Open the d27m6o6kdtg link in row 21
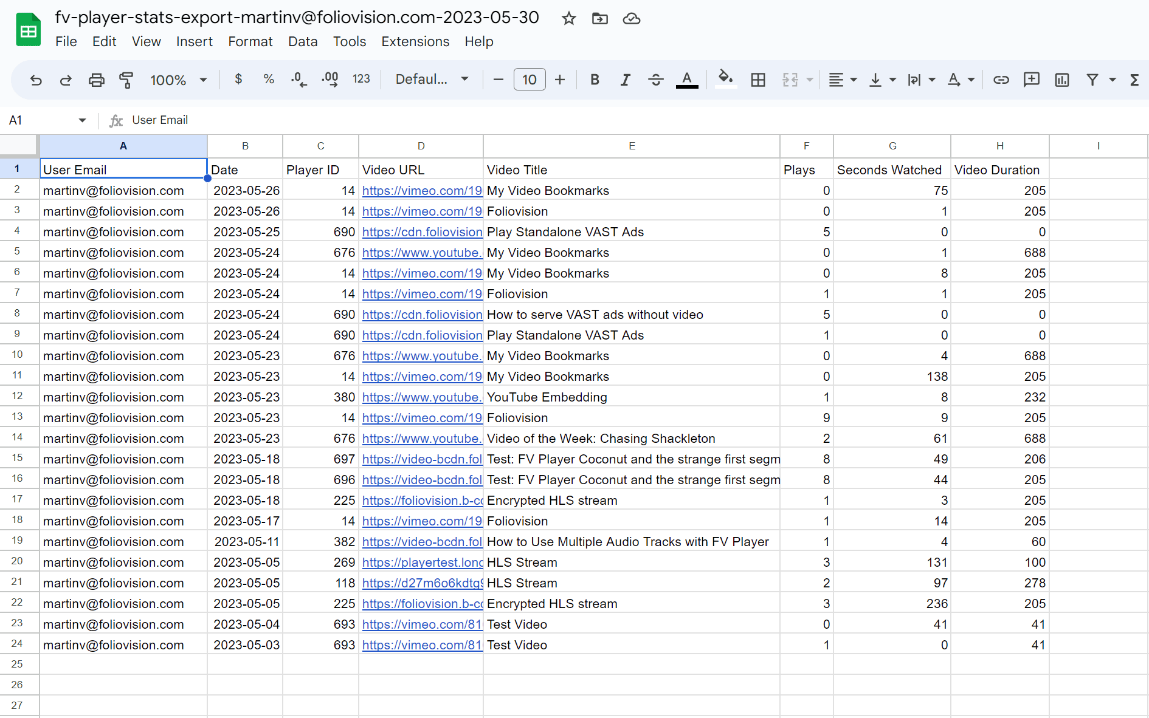The image size is (1149, 718). coord(423,583)
